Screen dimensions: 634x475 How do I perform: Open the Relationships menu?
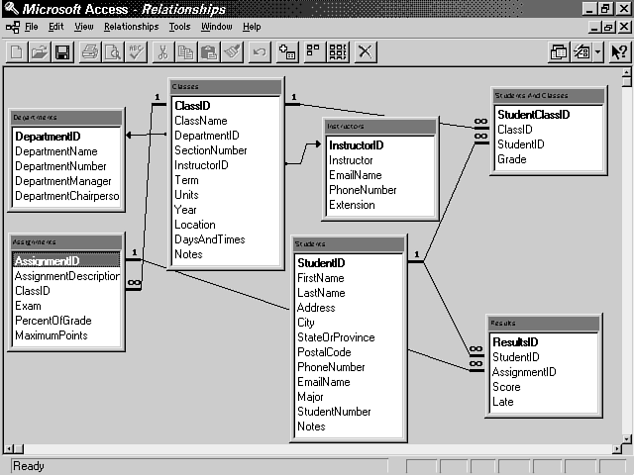[131, 27]
